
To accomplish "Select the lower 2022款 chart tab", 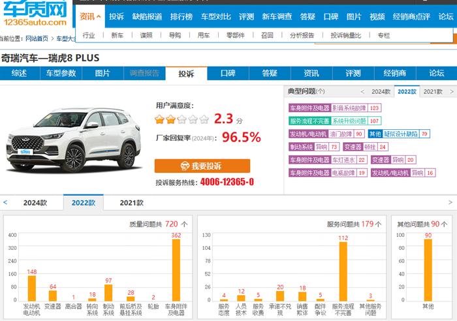I will tap(84, 203).
